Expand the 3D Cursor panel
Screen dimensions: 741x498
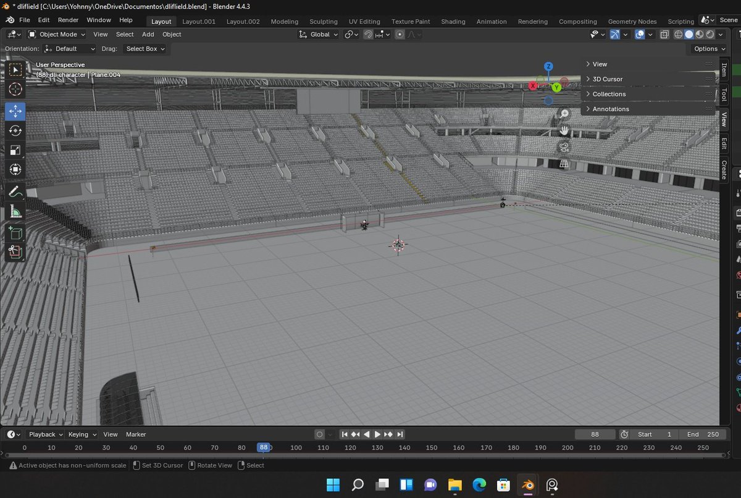click(647, 79)
